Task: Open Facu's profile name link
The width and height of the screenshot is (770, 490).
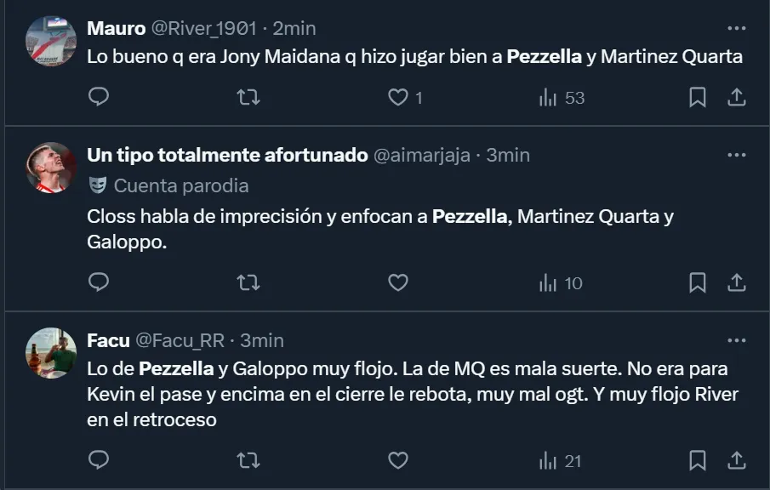Action: pos(108,340)
